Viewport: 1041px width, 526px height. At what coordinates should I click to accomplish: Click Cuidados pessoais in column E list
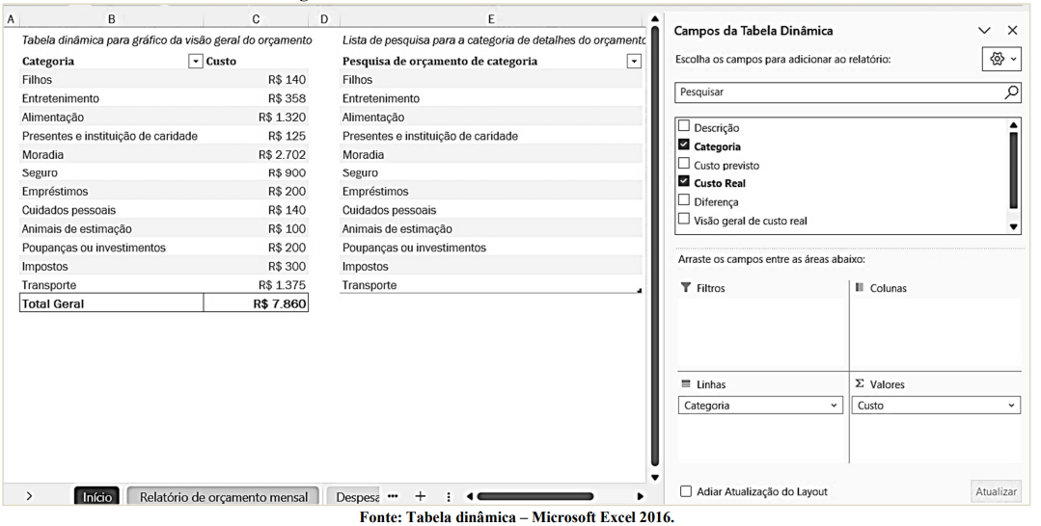click(x=491, y=210)
